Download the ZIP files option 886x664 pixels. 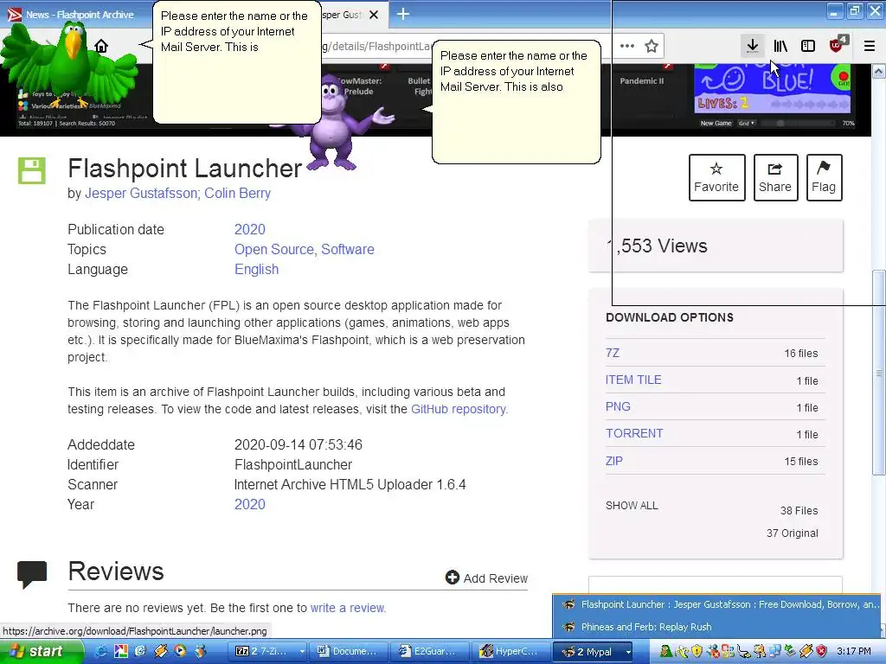[x=613, y=461]
